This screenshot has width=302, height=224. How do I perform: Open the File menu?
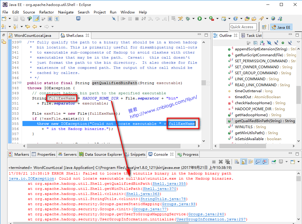[x=5, y=12]
